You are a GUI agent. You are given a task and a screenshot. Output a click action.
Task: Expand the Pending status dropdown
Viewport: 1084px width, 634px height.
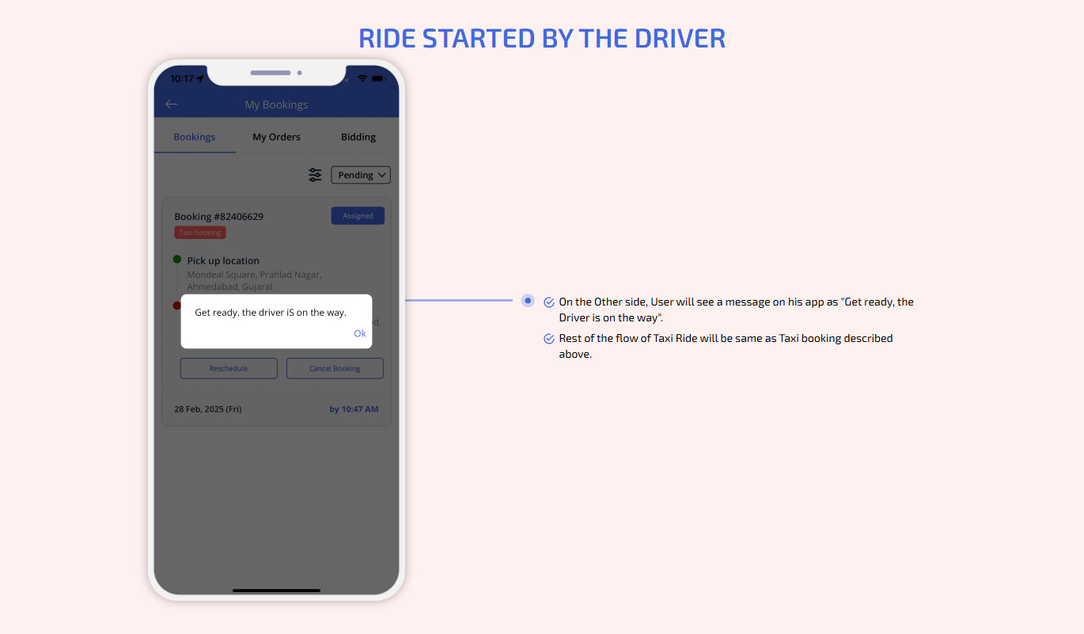point(360,175)
